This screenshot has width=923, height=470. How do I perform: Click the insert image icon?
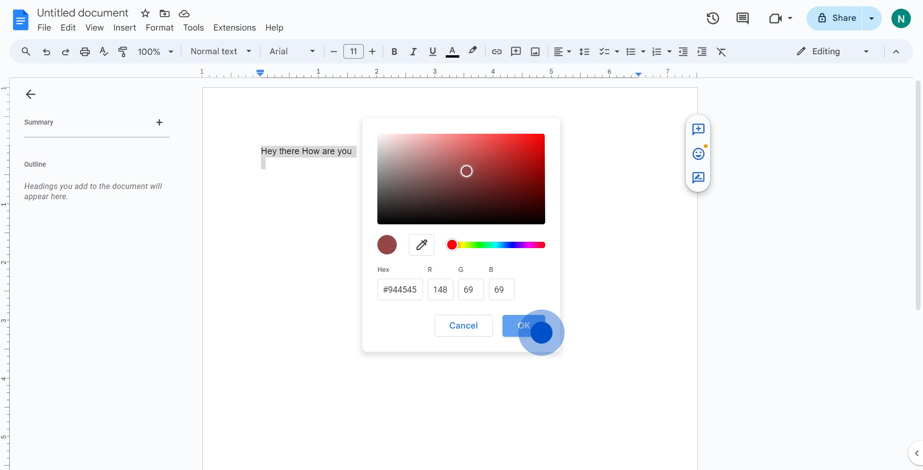pos(535,52)
